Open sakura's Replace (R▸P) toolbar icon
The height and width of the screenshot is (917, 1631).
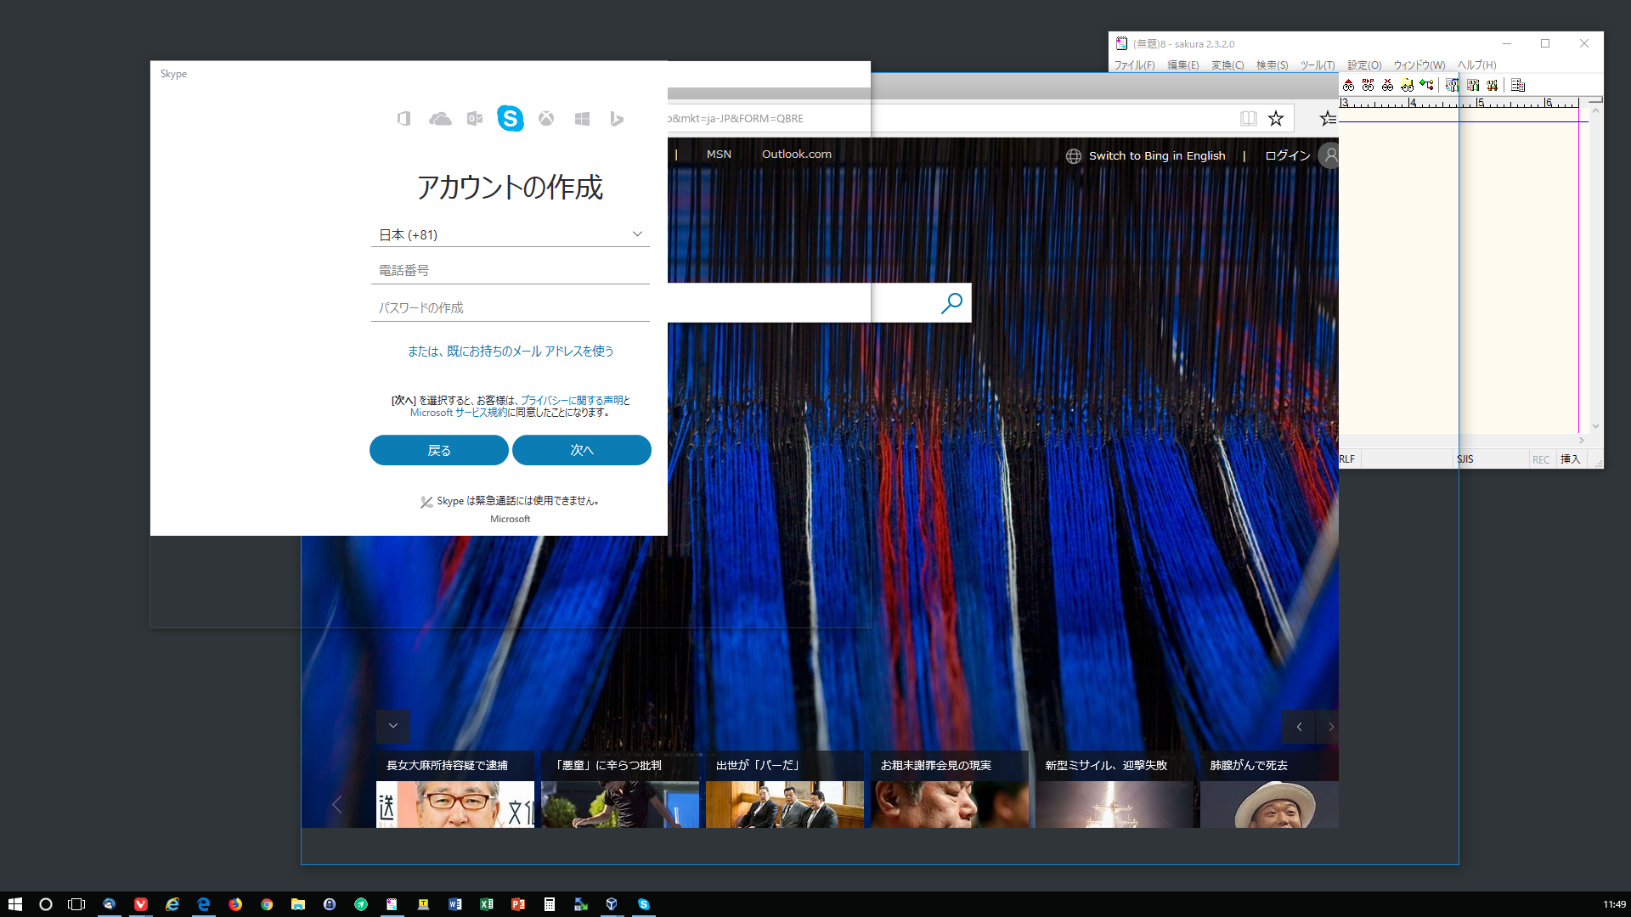click(x=1368, y=85)
